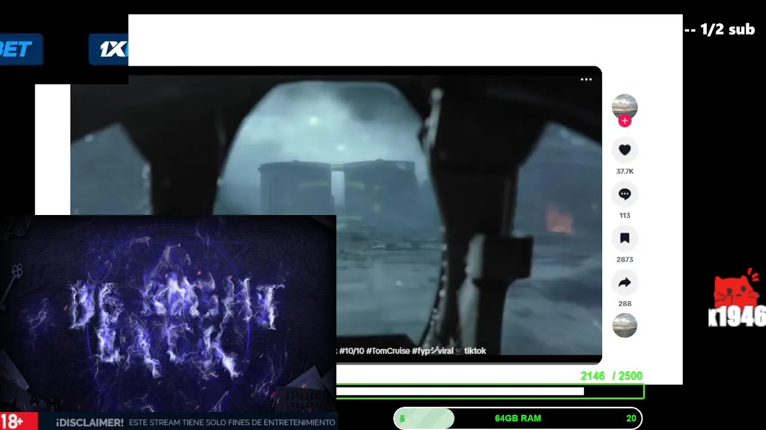
Task: Open the creator's profile avatar above the heart
Action: point(625,106)
